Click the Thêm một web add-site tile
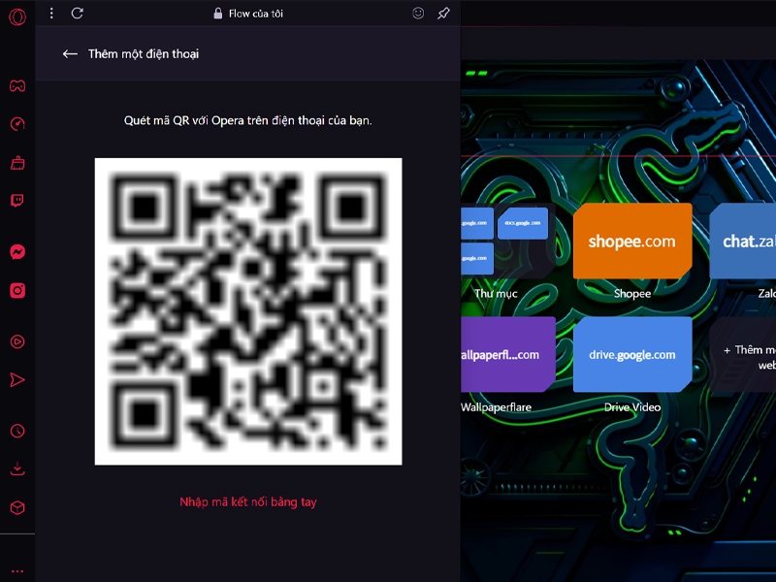The height and width of the screenshot is (582, 776). (x=742, y=354)
